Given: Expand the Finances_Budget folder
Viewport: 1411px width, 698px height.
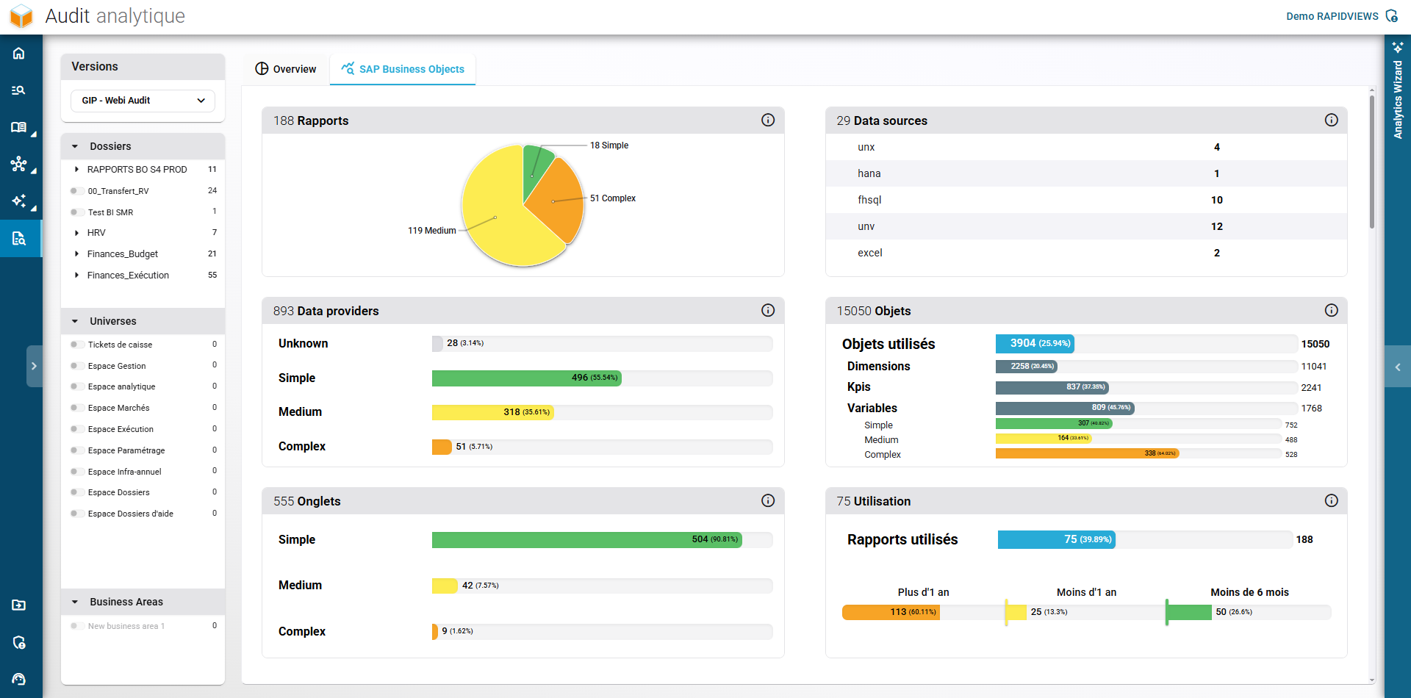Looking at the screenshot, I should (76, 253).
